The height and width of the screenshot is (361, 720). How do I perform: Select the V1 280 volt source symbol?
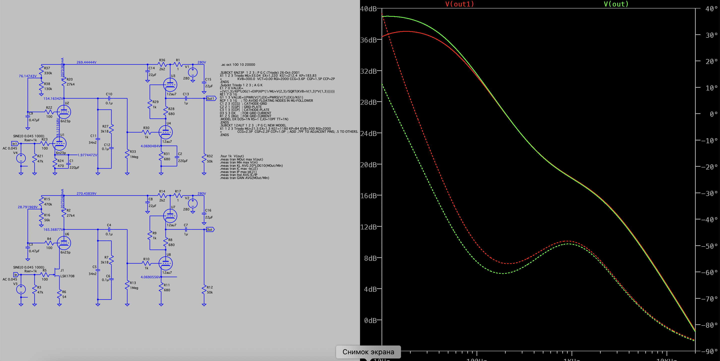192,73
